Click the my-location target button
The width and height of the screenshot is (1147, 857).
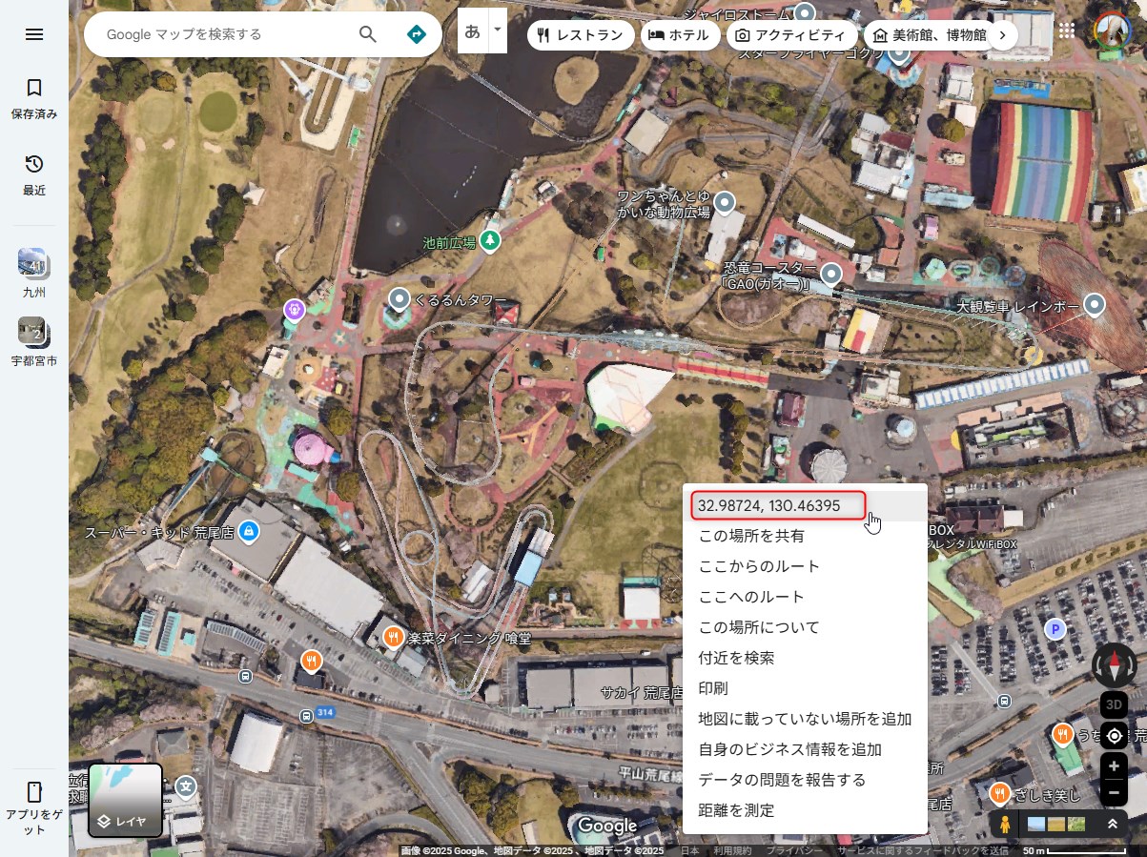coord(1114,736)
